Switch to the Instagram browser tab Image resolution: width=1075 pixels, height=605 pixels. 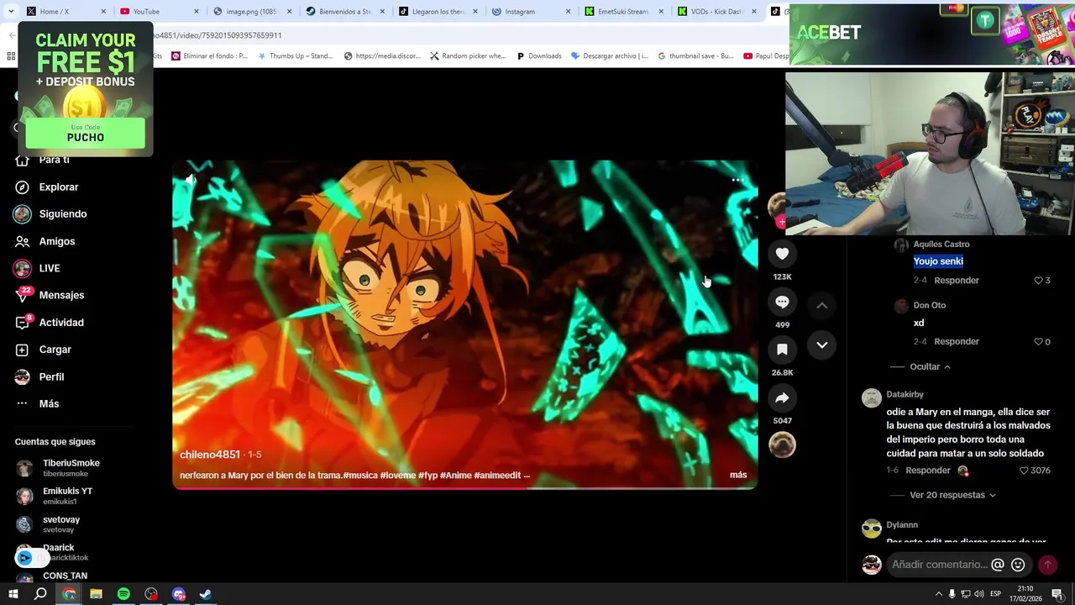pyautogui.click(x=529, y=12)
